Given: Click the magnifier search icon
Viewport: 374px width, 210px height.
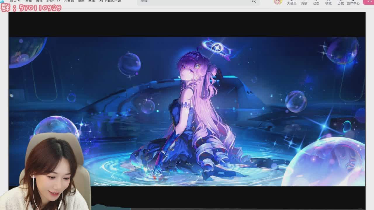Looking at the screenshot, I should (254, 1).
